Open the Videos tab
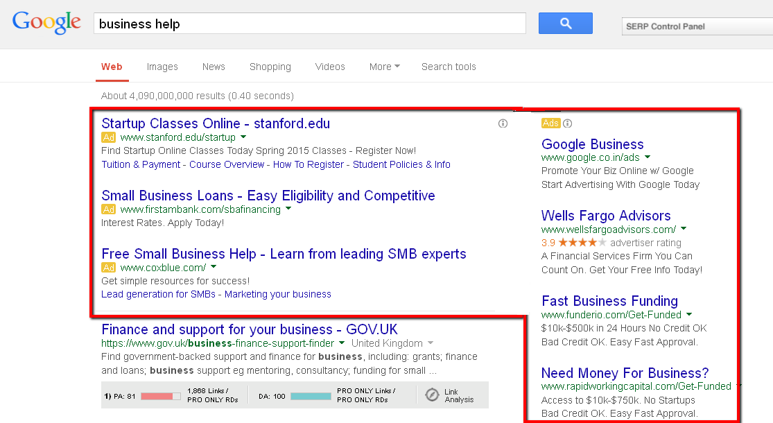 (x=330, y=67)
